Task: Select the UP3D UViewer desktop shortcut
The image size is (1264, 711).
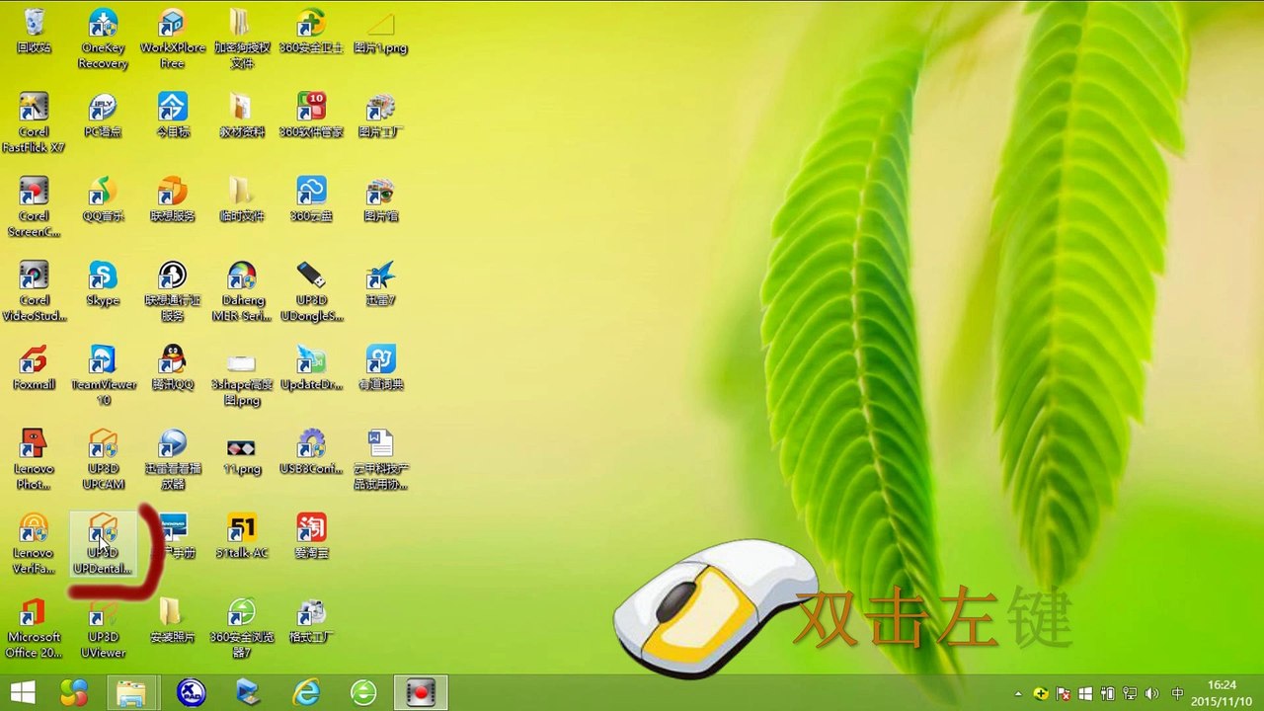Action: point(103,628)
